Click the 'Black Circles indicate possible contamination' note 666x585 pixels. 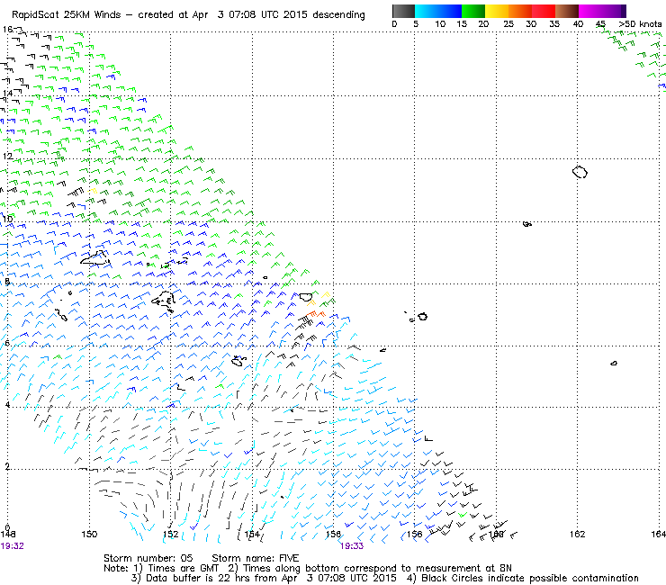pos(530,578)
